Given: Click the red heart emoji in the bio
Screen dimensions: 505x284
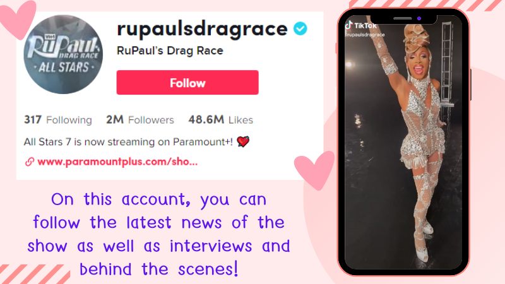Looking at the screenshot, I should click(x=243, y=141).
